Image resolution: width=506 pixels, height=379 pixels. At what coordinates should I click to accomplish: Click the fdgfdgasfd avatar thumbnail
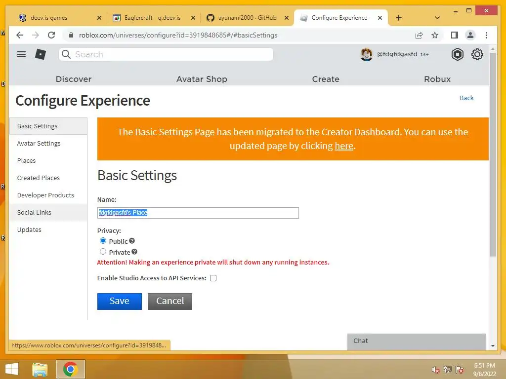click(x=366, y=54)
